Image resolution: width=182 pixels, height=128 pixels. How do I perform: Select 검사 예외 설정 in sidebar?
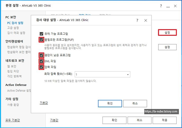tap(16, 33)
